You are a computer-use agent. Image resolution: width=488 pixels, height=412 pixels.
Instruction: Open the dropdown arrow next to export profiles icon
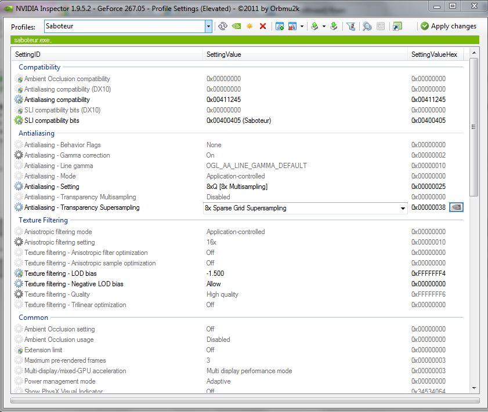pos(324,27)
